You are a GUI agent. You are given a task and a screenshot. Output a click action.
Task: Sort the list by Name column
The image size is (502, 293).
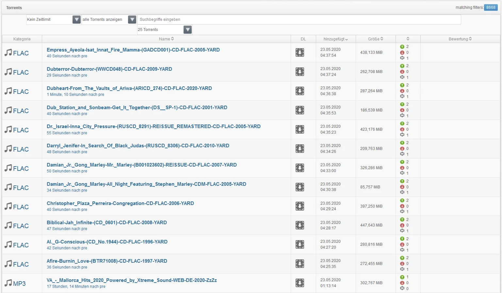point(166,39)
